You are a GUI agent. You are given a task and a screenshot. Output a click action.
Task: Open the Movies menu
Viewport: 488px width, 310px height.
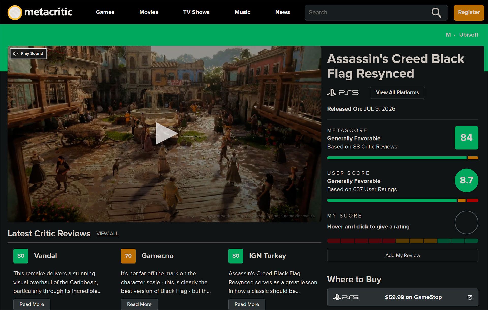point(149,12)
